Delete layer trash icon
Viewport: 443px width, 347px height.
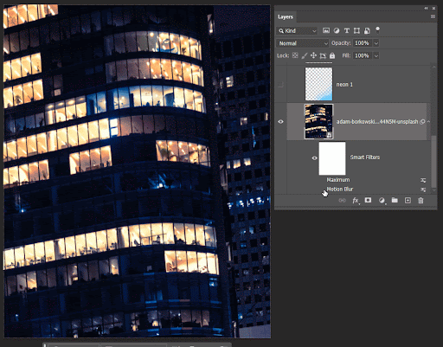421,201
